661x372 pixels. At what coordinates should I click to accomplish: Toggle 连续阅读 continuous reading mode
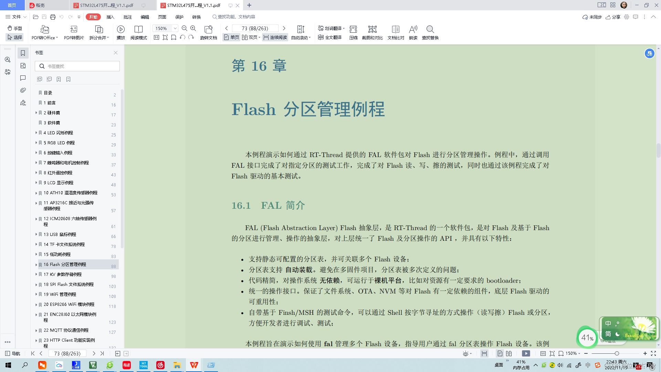click(275, 37)
